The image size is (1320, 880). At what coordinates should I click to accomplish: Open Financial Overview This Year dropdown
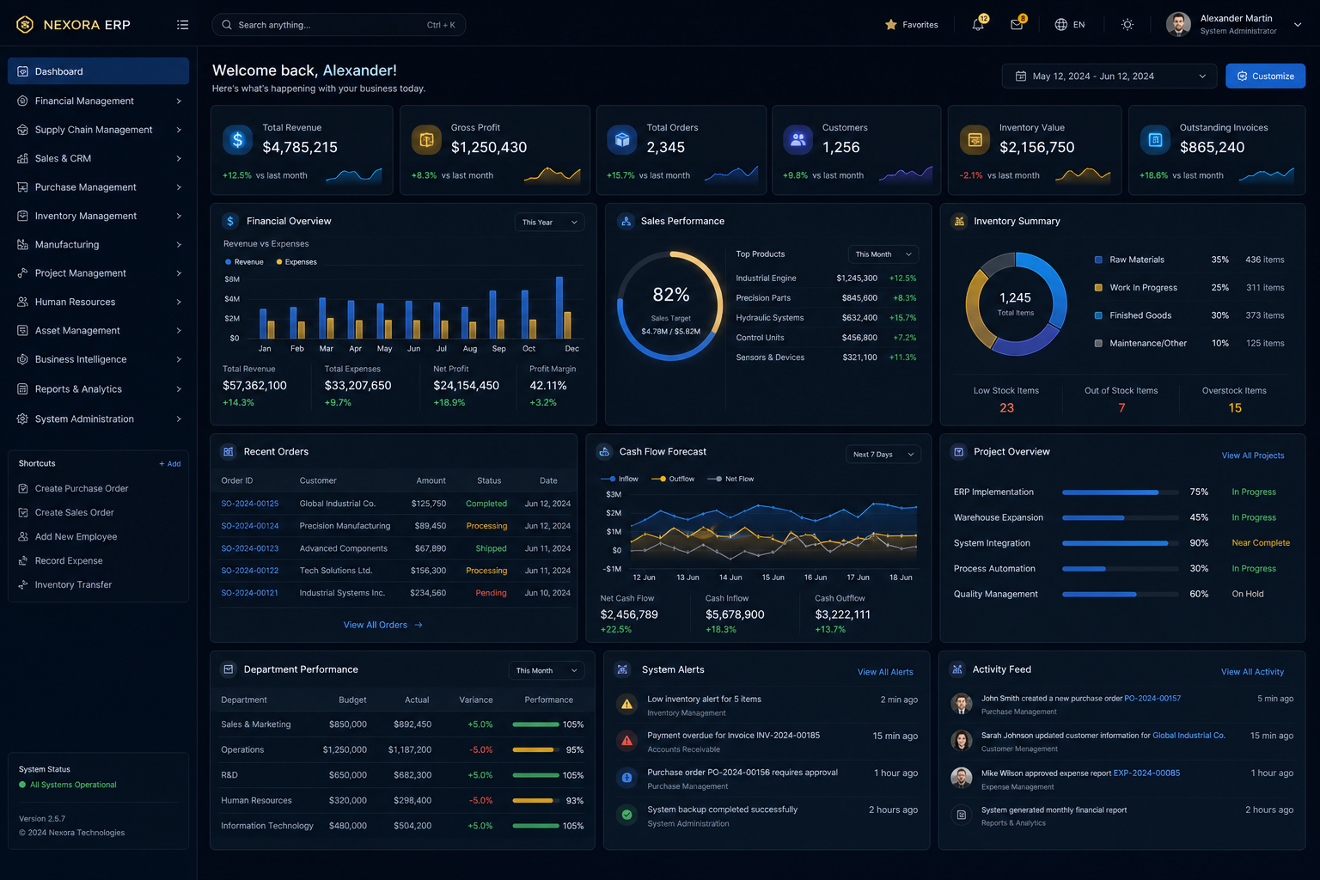point(550,222)
